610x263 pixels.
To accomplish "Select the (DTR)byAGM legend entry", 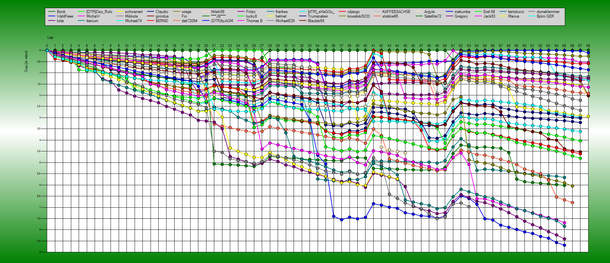I will click(222, 21).
